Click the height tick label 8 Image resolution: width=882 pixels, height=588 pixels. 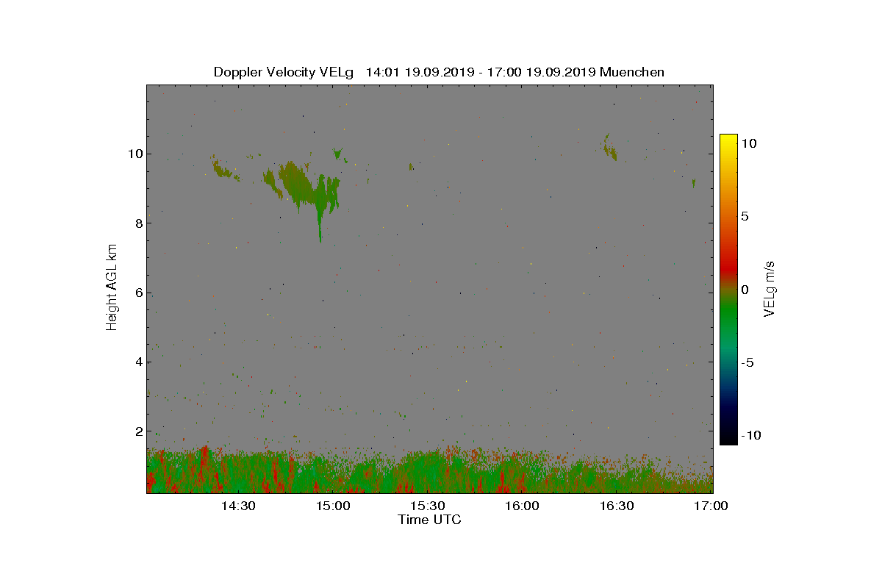(x=138, y=223)
